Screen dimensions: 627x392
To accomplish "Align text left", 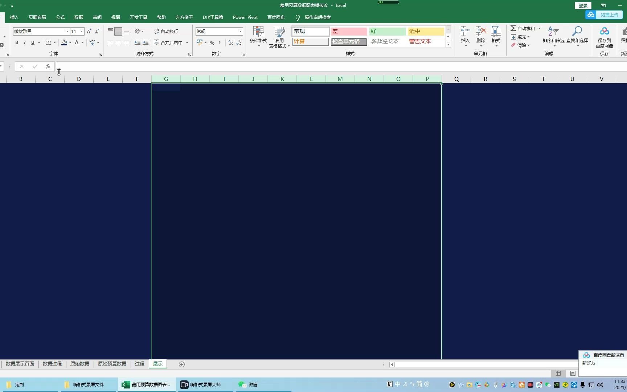I will (x=110, y=42).
